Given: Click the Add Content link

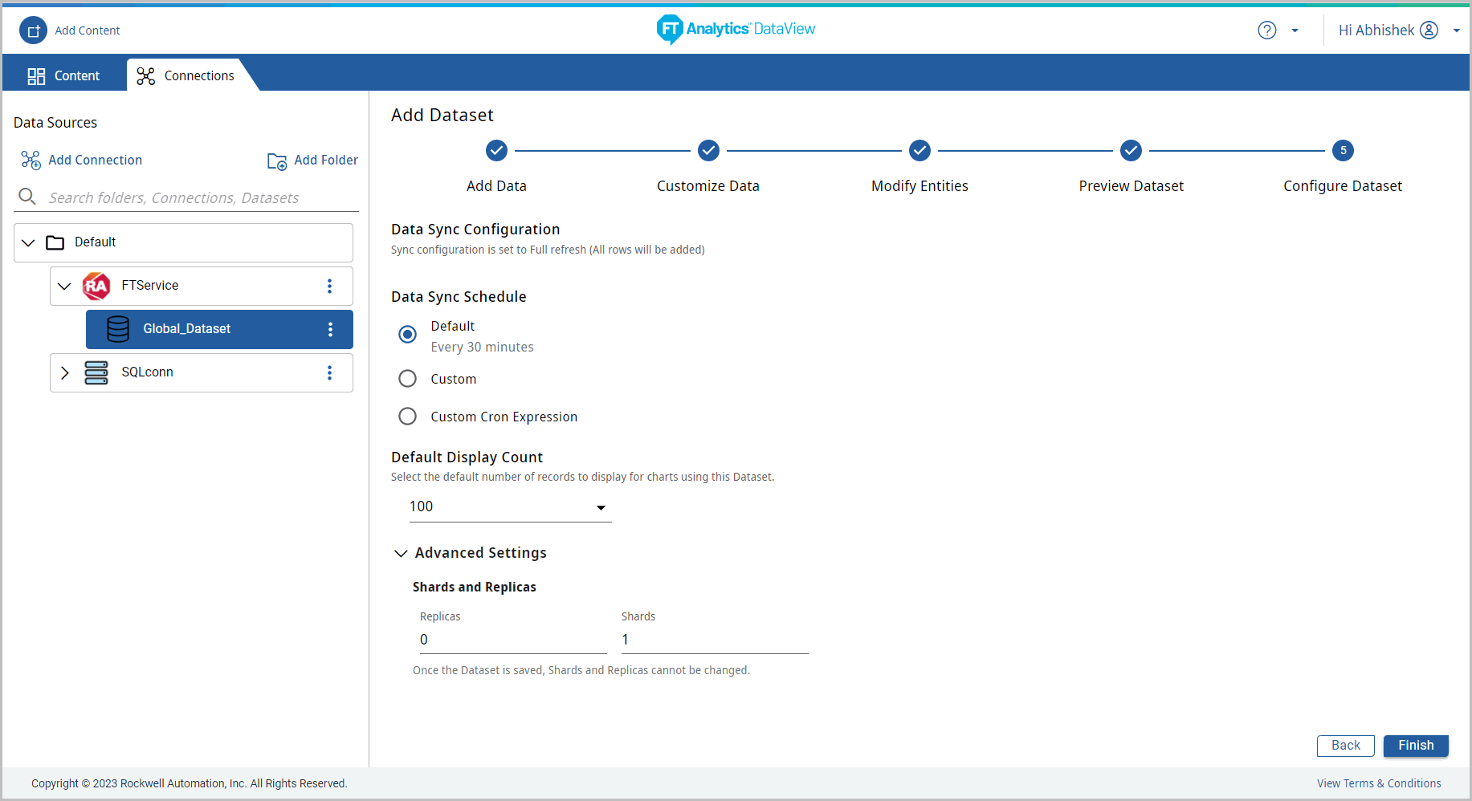Looking at the screenshot, I should [x=88, y=30].
